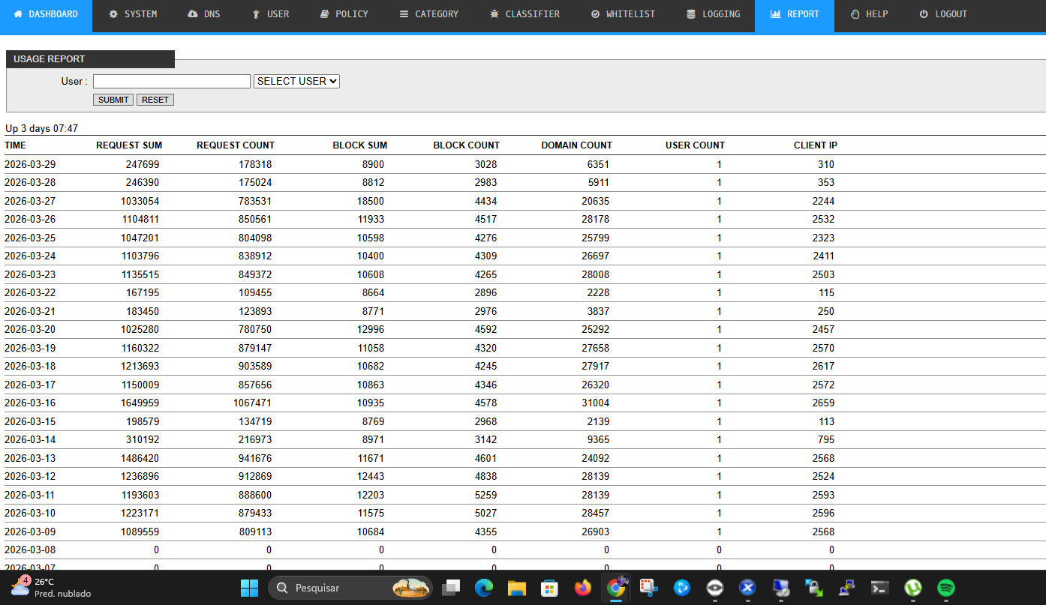Launch Firefox from the taskbar
Image resolution: width=1046 pixels, height=605 pixels.
[x=582, y=588]
